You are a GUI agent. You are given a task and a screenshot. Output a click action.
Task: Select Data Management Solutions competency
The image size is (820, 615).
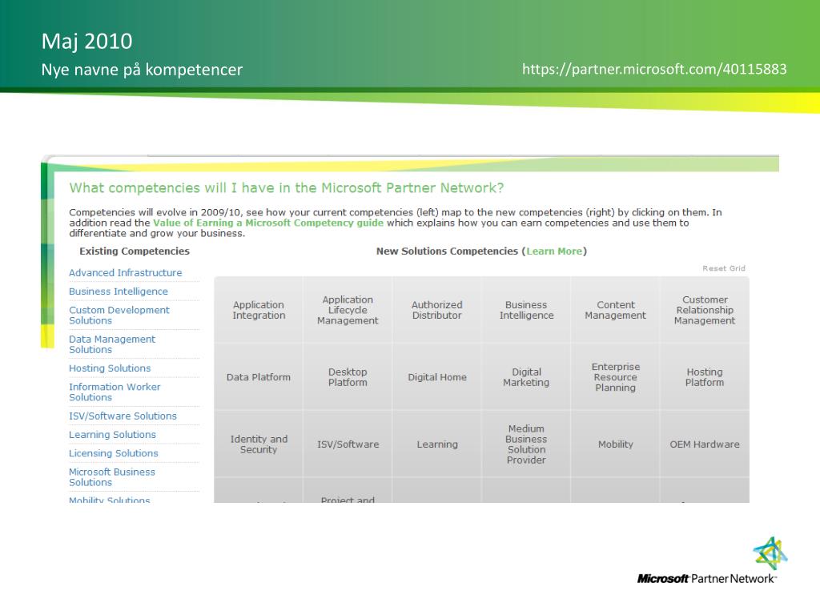[x=112, y=344]
